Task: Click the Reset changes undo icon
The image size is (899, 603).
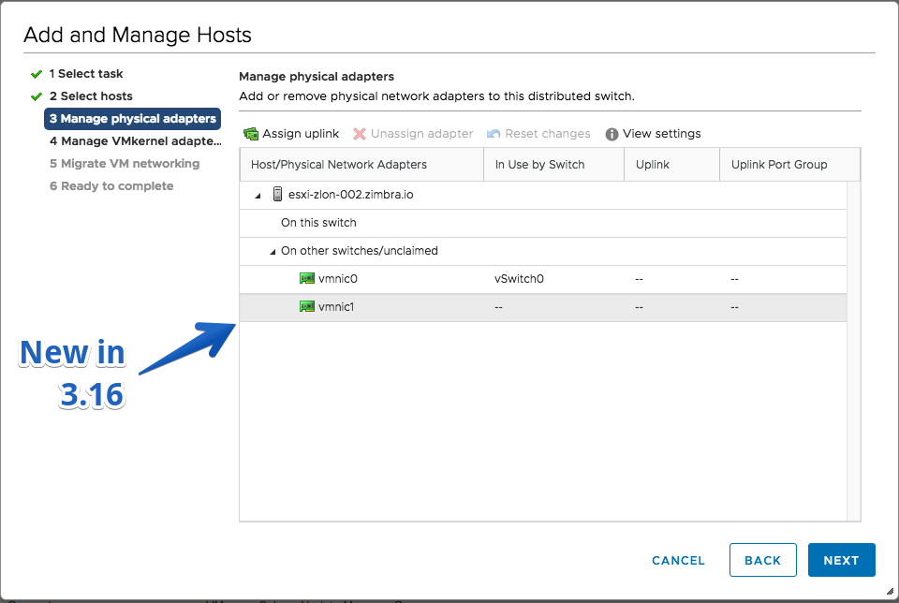Action: (494, 134)
